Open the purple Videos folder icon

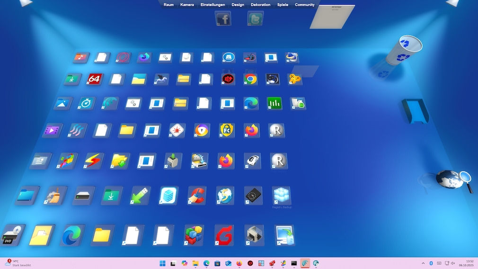53,131
